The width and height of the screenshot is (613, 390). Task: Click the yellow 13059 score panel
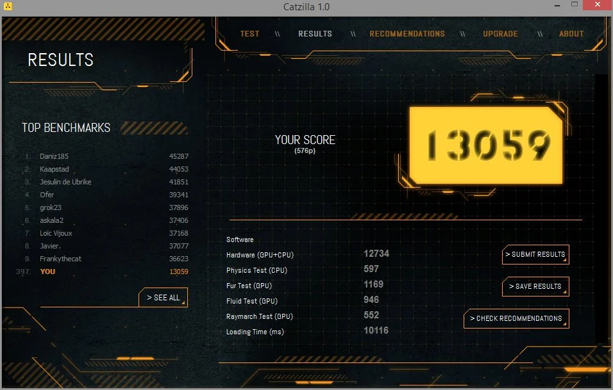(x=486, y=145)
